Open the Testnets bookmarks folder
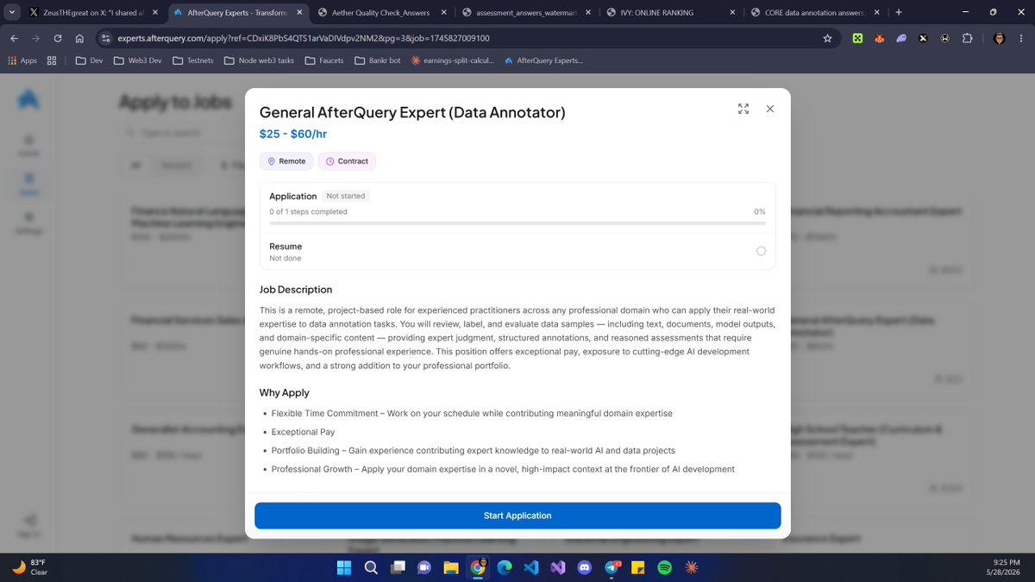Viewport: 1035px width, 582px height. 195,60
